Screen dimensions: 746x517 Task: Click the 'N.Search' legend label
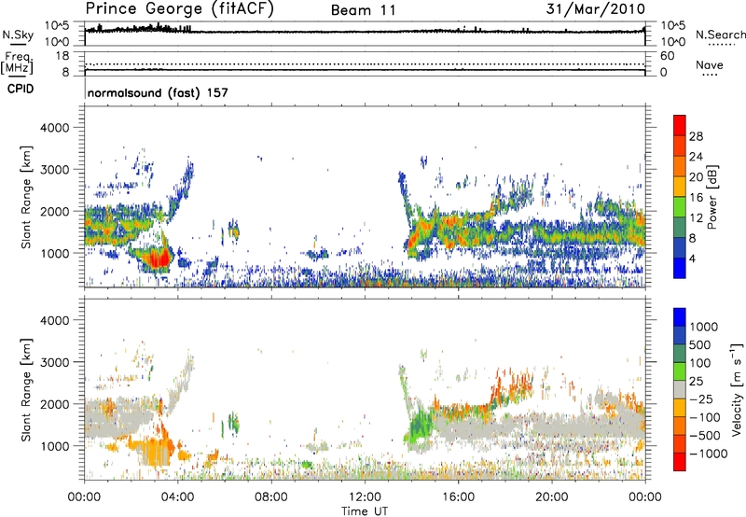coord(720,35)
